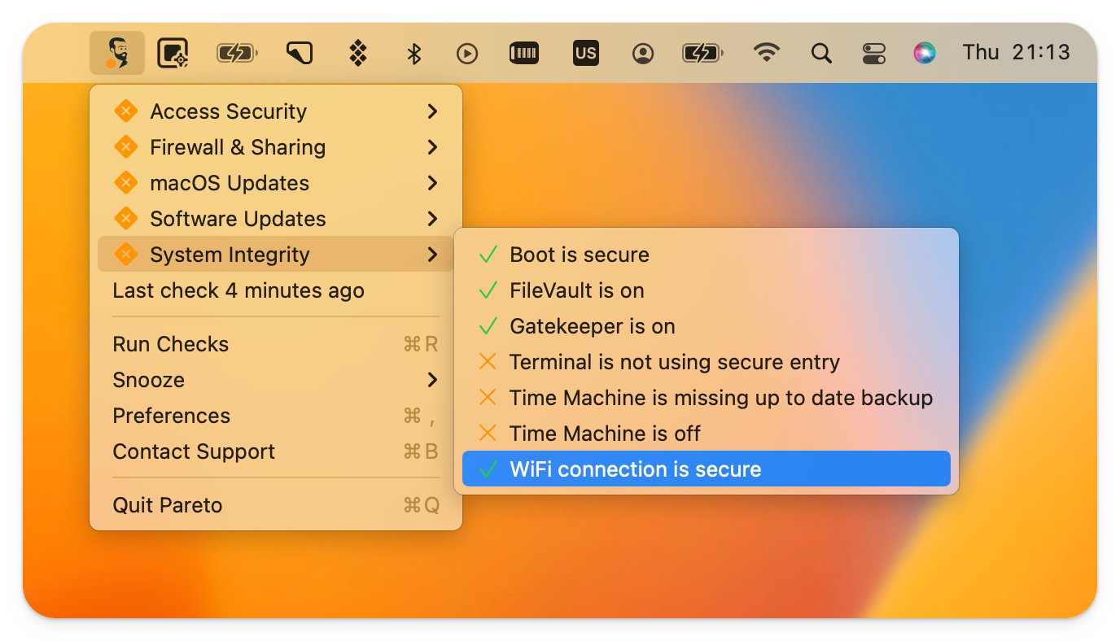Viewport: 1120px width, 641px height.
Task: Open the Access Security menu item
Action: (x=276, y=111)
